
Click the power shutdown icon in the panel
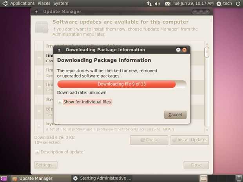238,4
